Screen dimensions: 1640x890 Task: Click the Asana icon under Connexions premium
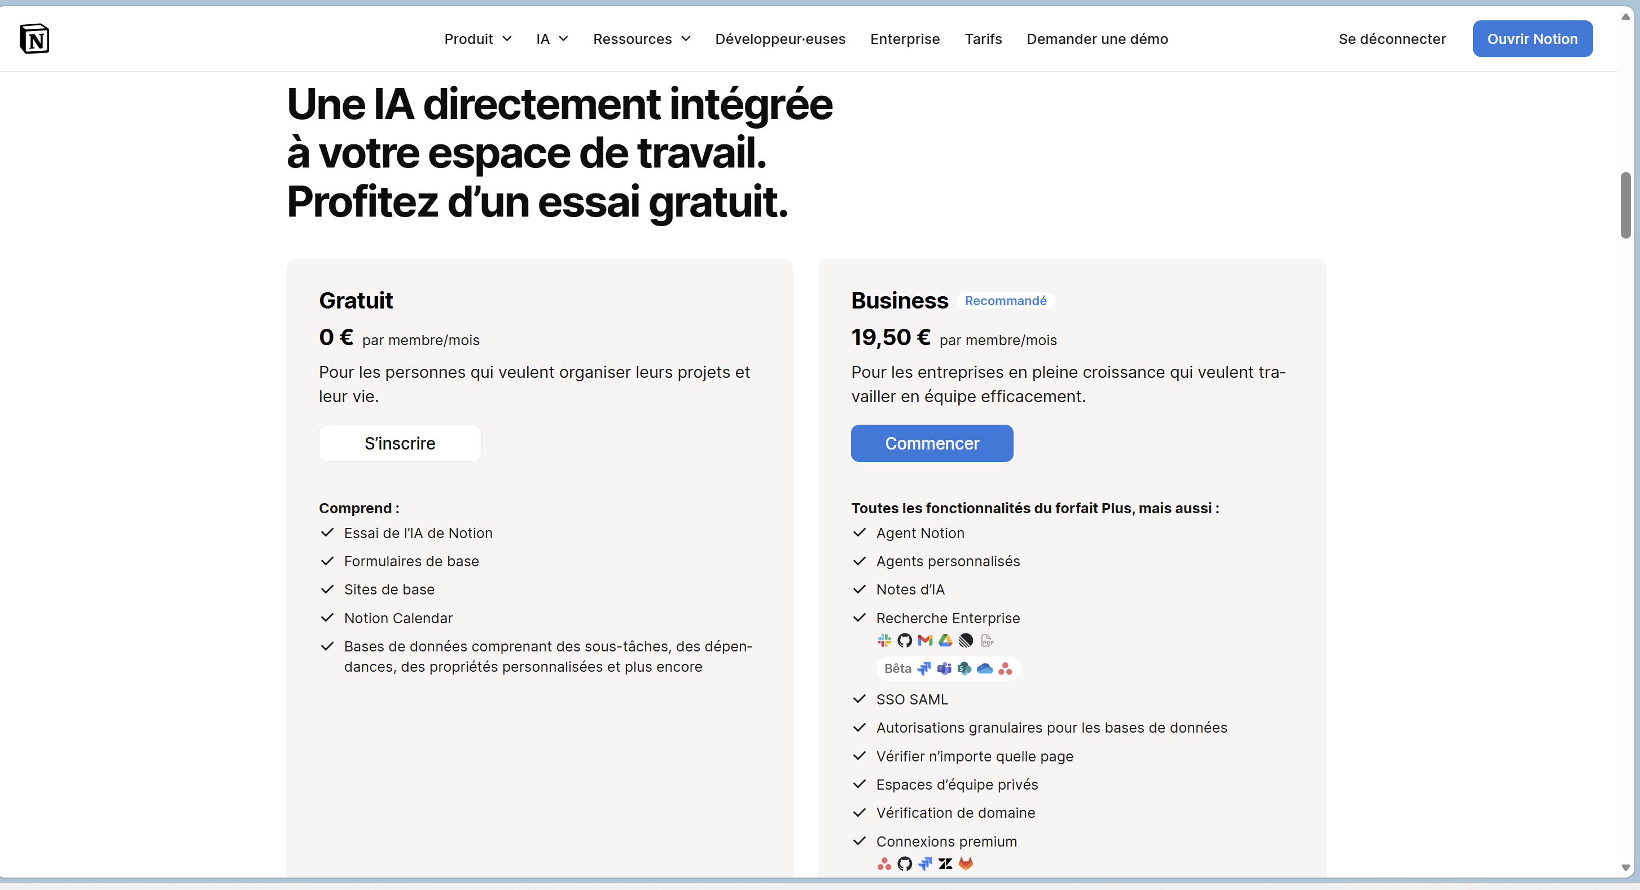pos(884,864)
